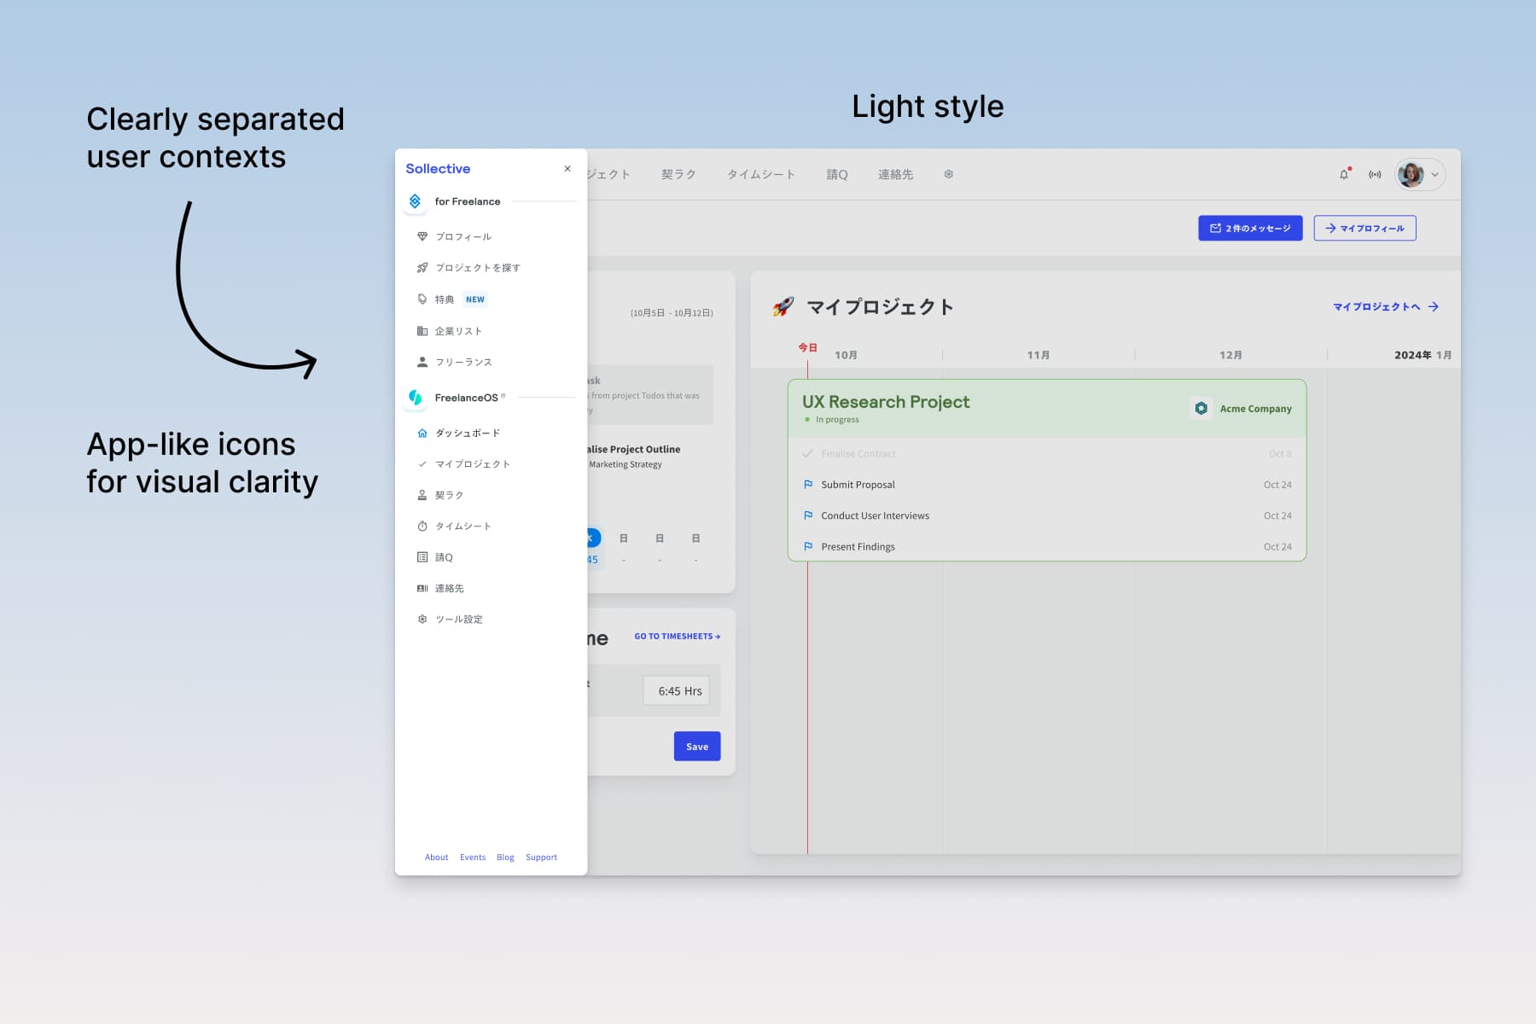The height and width of the screenshot is (1024, 1536).
Task: Open タイムシート using the clock icon
Action: (422, 526)
